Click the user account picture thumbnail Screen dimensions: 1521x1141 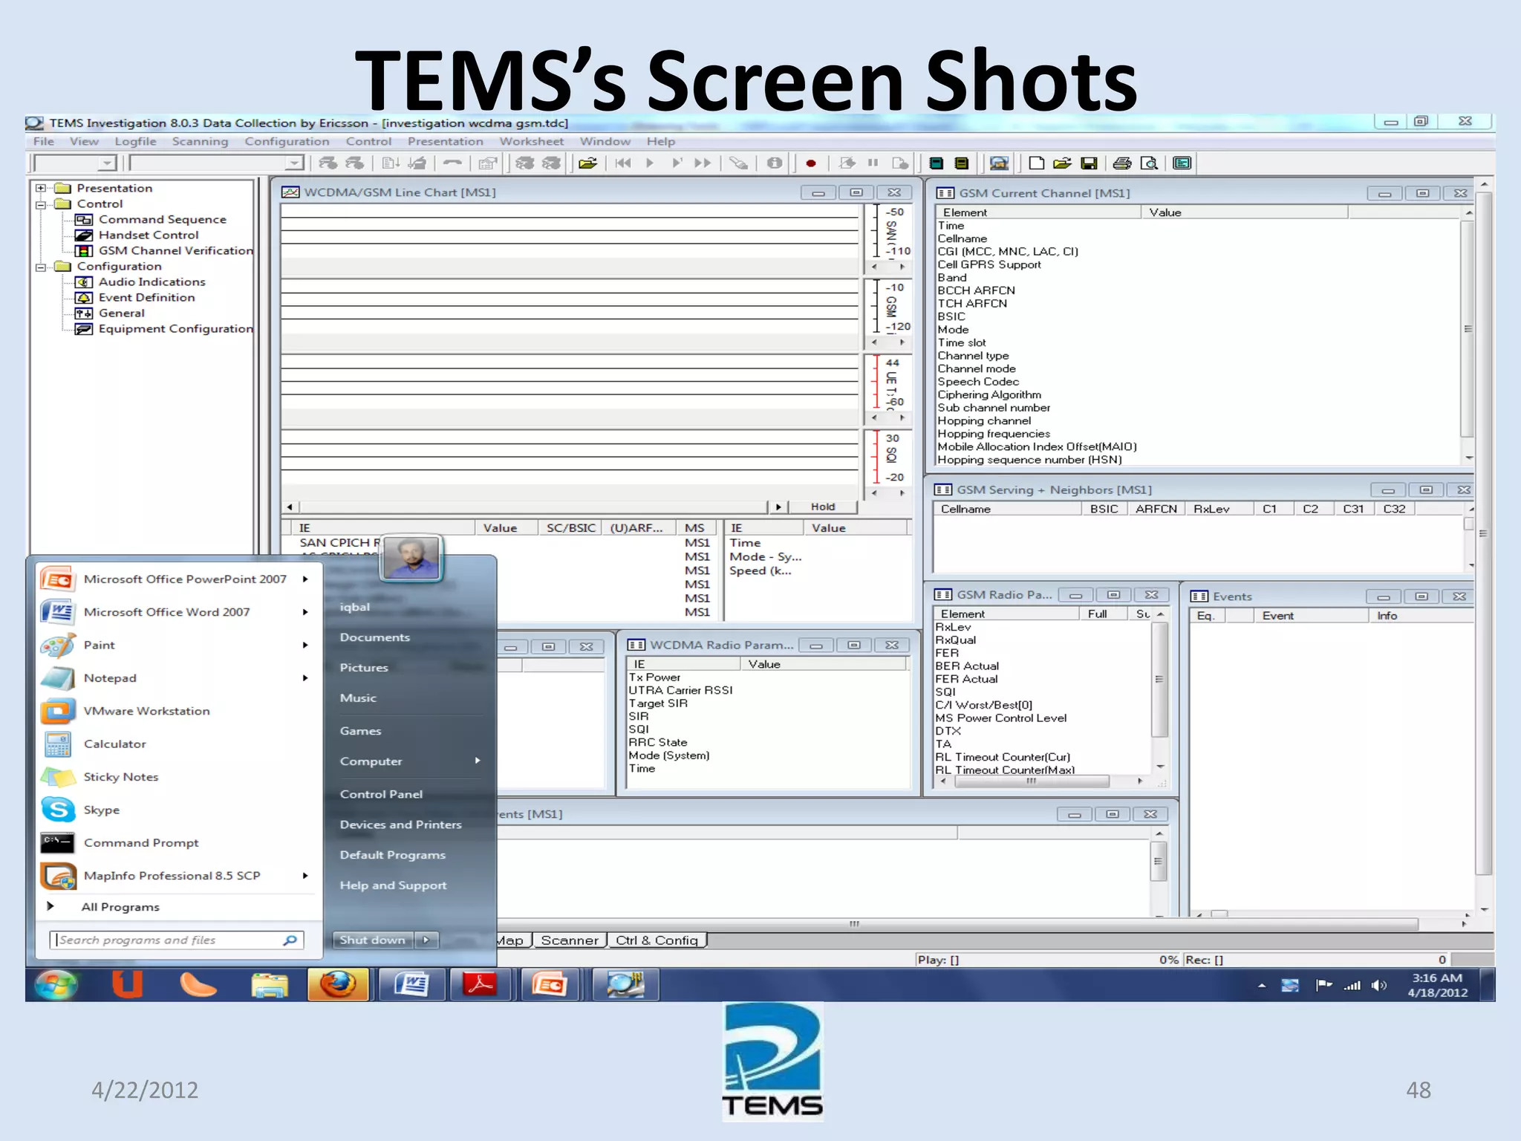[411, 558]
